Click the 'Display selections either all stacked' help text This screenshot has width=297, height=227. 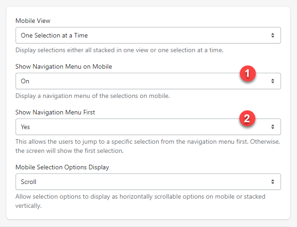[119, 50]
